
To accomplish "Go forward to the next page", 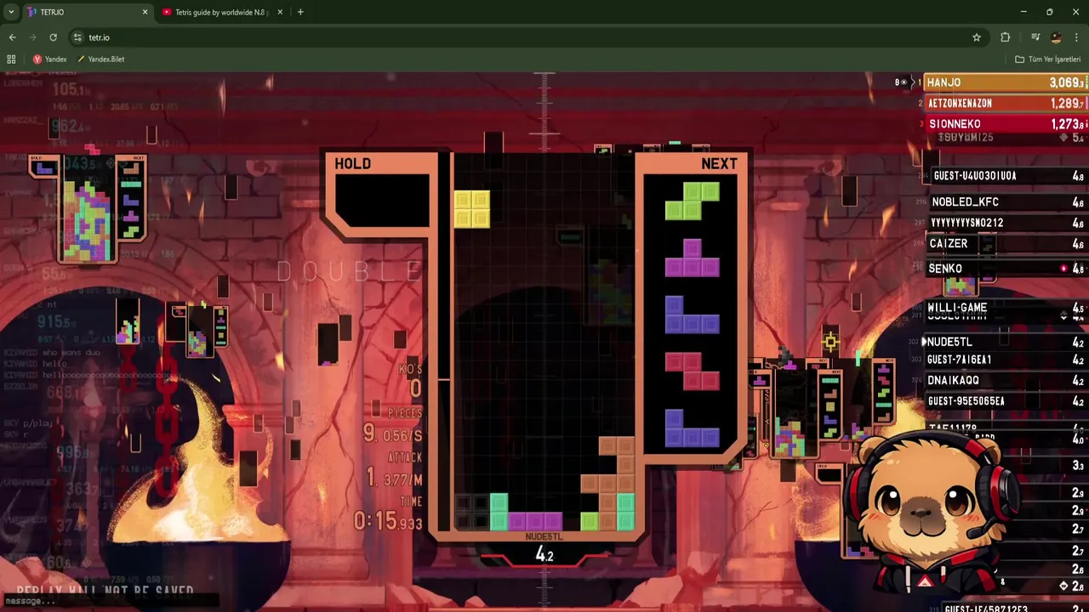I will tap(32, 37).
